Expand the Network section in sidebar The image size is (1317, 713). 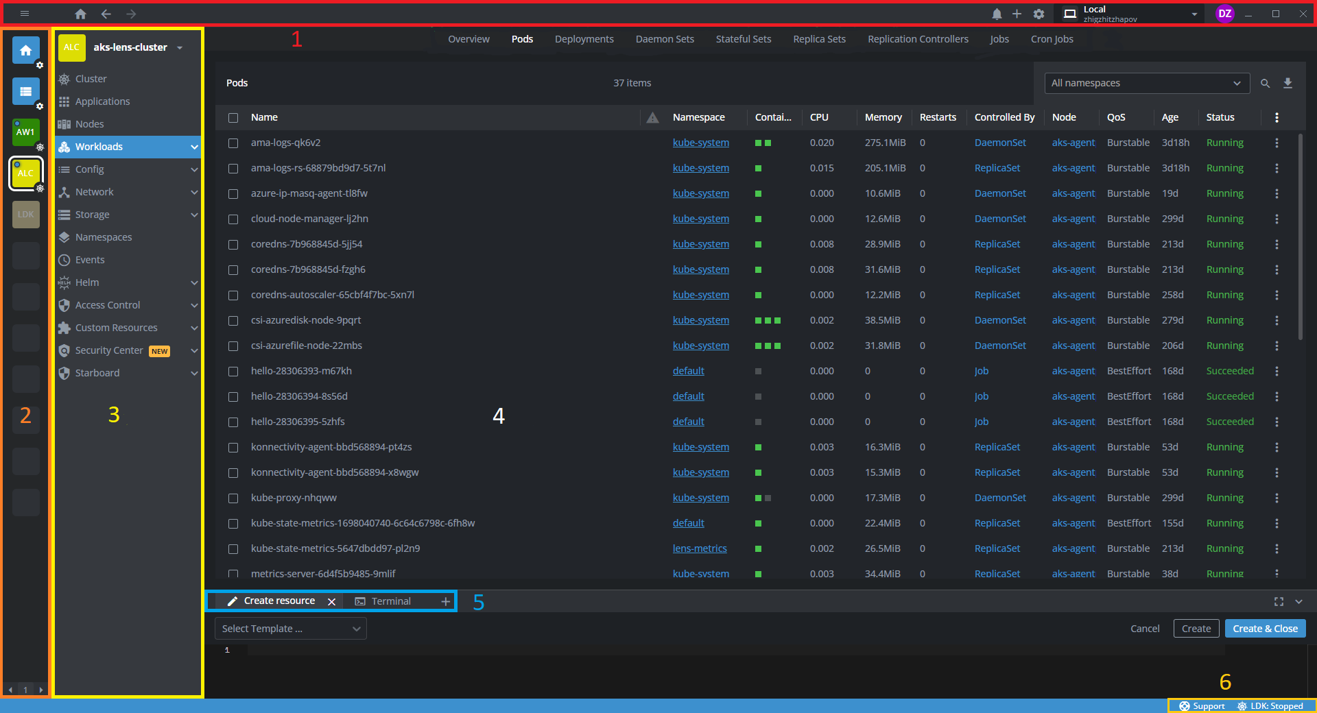(194, 192)
